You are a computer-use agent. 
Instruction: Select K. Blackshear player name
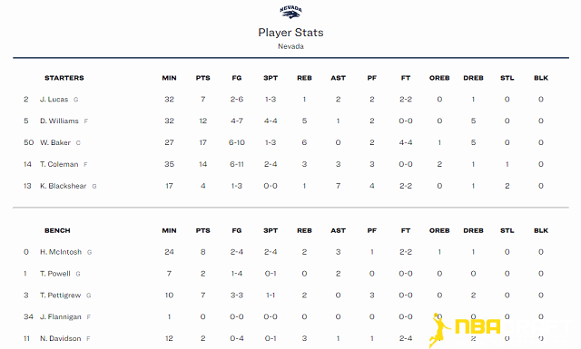tap(64, 186)
